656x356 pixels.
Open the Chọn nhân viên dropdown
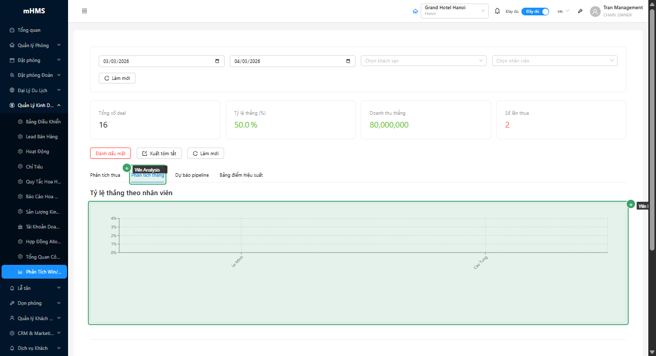tap(554, 61)
